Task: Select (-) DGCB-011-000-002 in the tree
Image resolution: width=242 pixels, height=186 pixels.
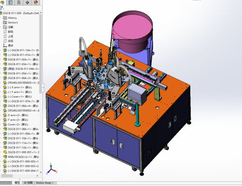Action: [x=21, y=161]
